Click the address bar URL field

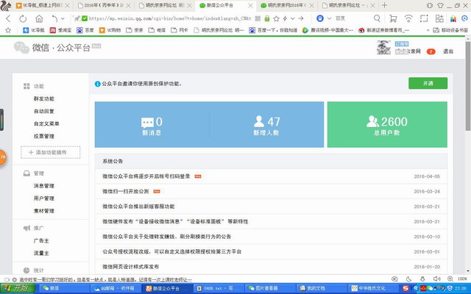pos(170,18)
